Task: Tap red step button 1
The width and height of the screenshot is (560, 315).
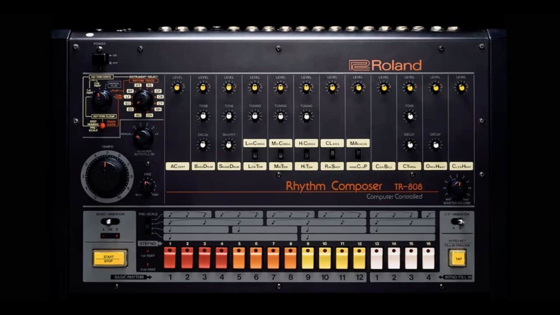Action: [x=170, y=258]
